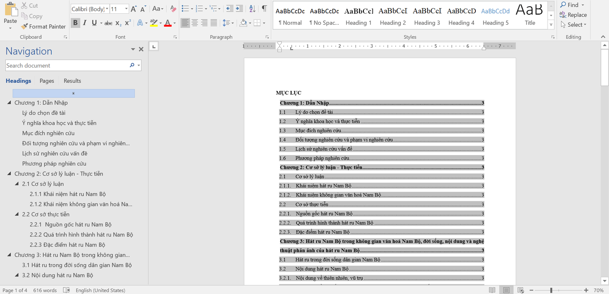Switch to Read Mode view
609x294 pixels.
[x=492, y=290]
